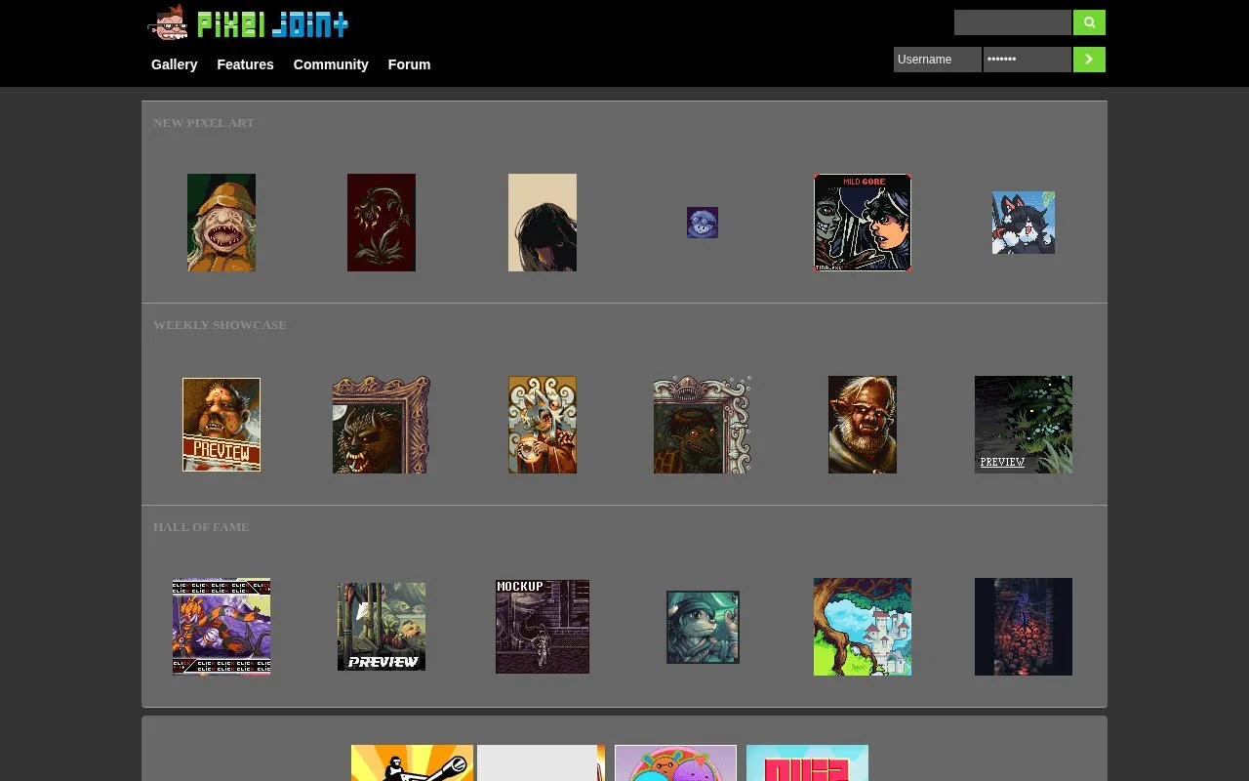Open the silver-framed lizard portrait
The width and height of the screenshot is (1249, 781).
tap(703, 425)
